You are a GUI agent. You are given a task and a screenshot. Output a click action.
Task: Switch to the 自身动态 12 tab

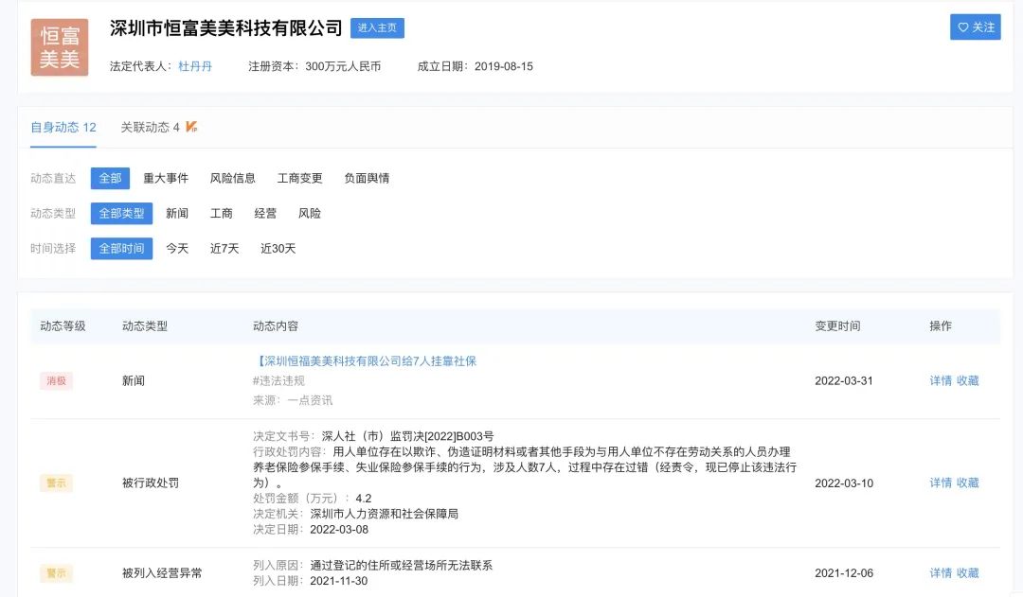(x=63, y=127)
